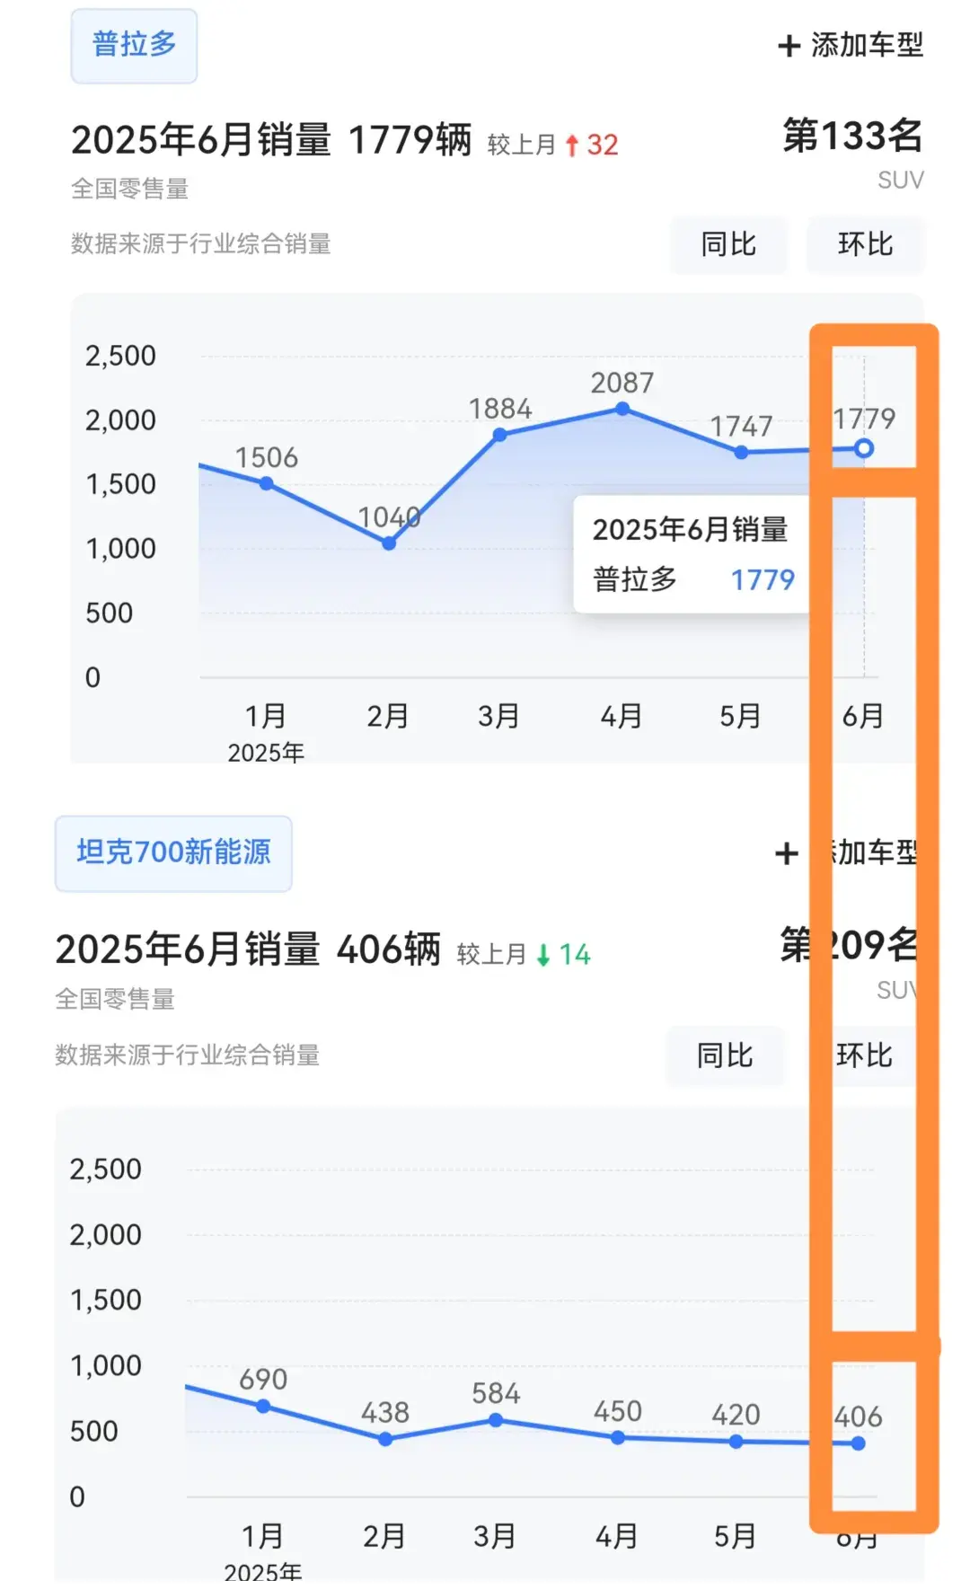Tap the 坦克700新能源 model tag
Screen dimensions: 970x1589
click(173, 852)
